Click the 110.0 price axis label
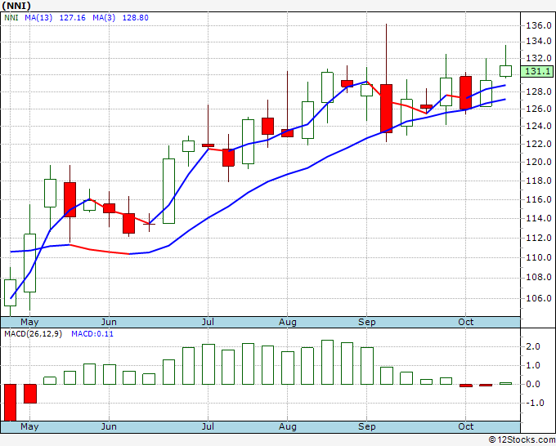 coord(538,257)
